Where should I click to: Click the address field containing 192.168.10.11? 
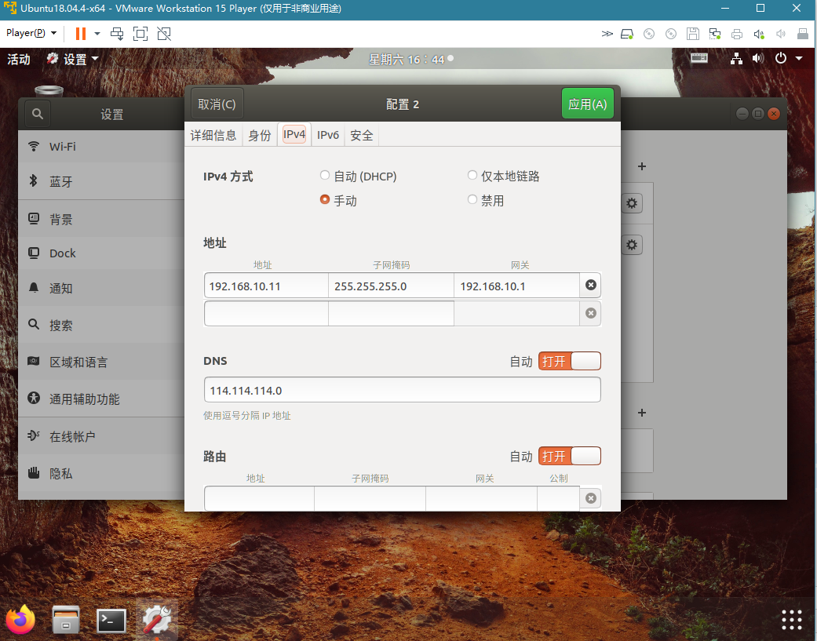tap(266, 286)
